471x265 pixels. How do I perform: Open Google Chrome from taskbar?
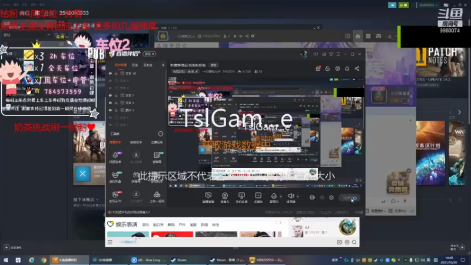click(44, 260)
